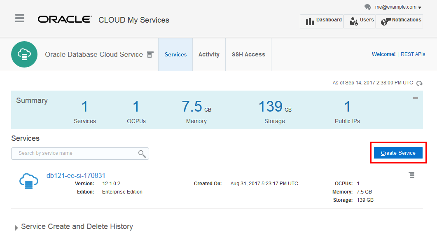Viewport: 437px width, 245px height.
Task: Open the me@example.com user dropdown
Action: point(398,7)
